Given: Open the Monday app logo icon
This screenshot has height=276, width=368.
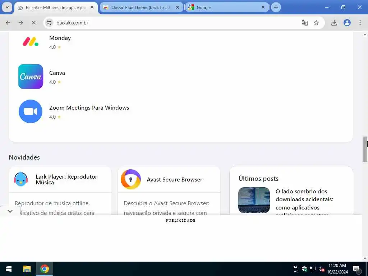Looking at the screenshot, I should [x=31, y=42].
